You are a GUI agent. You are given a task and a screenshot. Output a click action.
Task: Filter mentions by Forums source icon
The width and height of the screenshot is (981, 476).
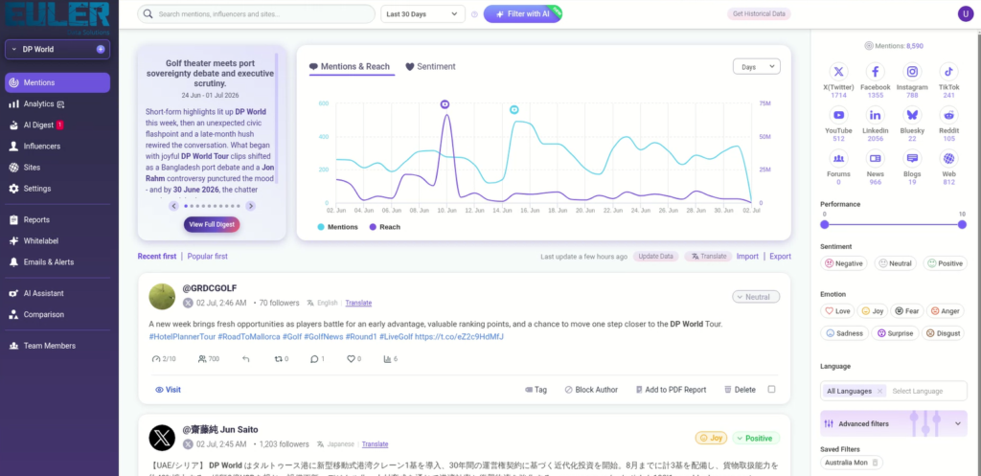pos(838,158)
